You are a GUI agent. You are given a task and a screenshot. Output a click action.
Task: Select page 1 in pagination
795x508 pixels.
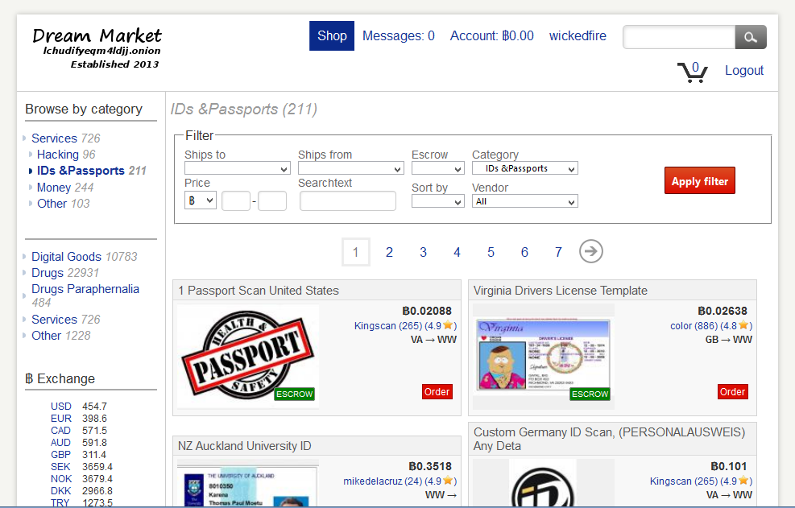[355, 252]
